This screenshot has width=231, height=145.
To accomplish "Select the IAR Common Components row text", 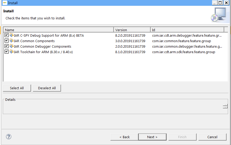I will [34, 41].
